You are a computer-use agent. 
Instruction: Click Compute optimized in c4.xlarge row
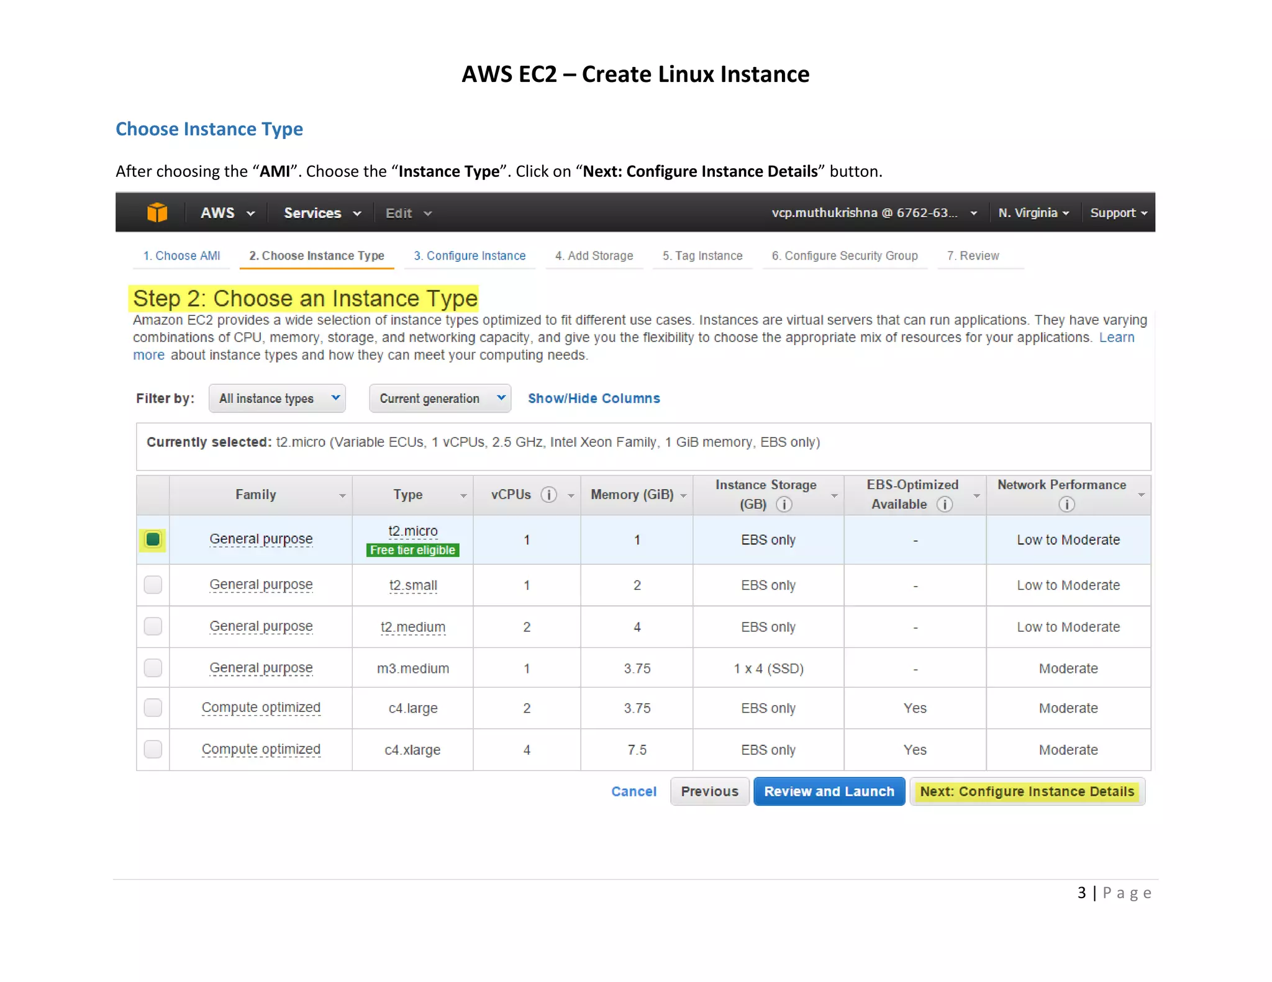261,749
